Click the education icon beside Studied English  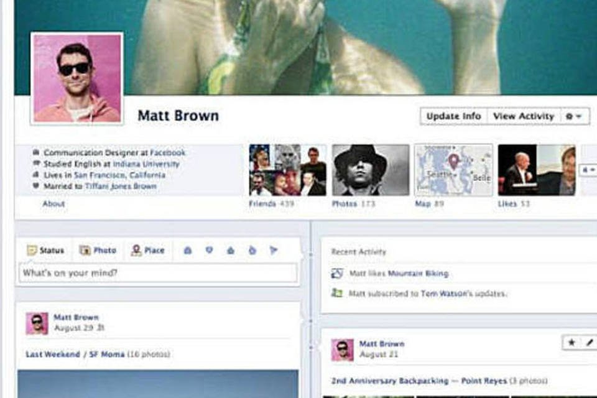coord(36,164)
